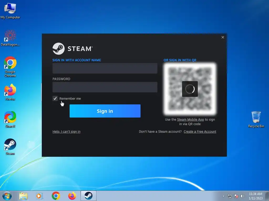Click the Show Desktop strip at the taskbar end

pyautogui.click(x=267, y=196)
